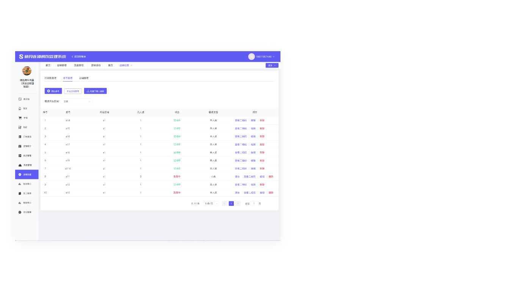Expand the 餐桌所在区域 dropdown
The width and height of the screenshot is (523, 292).
(77, 102)
